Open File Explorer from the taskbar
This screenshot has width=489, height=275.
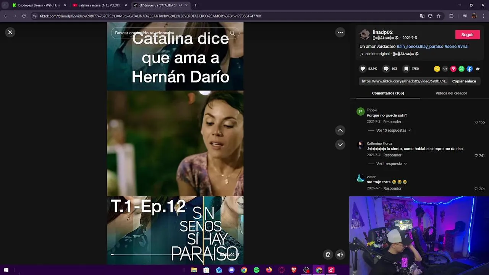[x=194, y=270]
